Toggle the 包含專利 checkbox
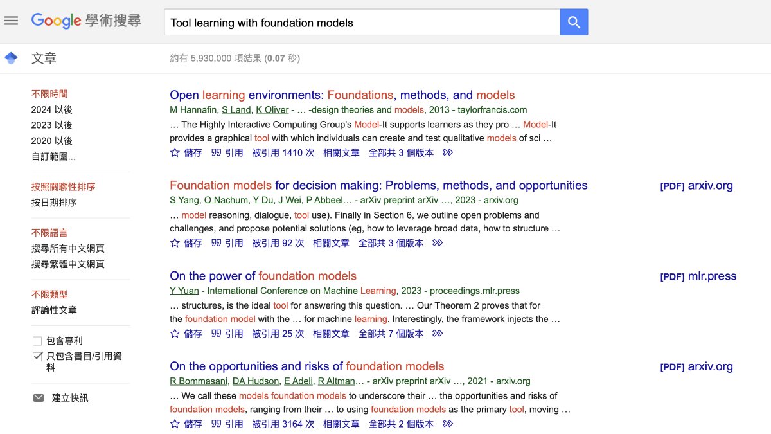The height and width of the screenshot is (434, 771). click(37, 341)
